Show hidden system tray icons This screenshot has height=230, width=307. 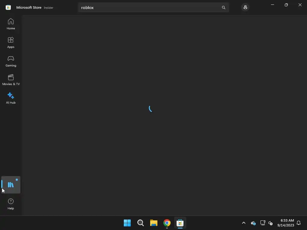click(x=244, y=223)
